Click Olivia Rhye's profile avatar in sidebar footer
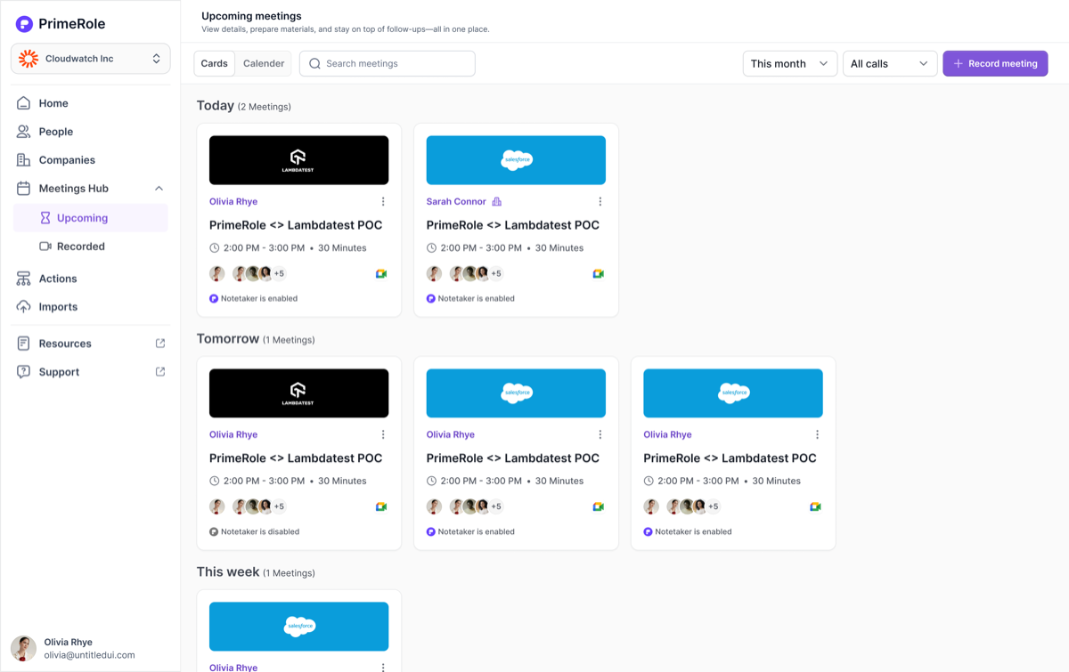 23,648
